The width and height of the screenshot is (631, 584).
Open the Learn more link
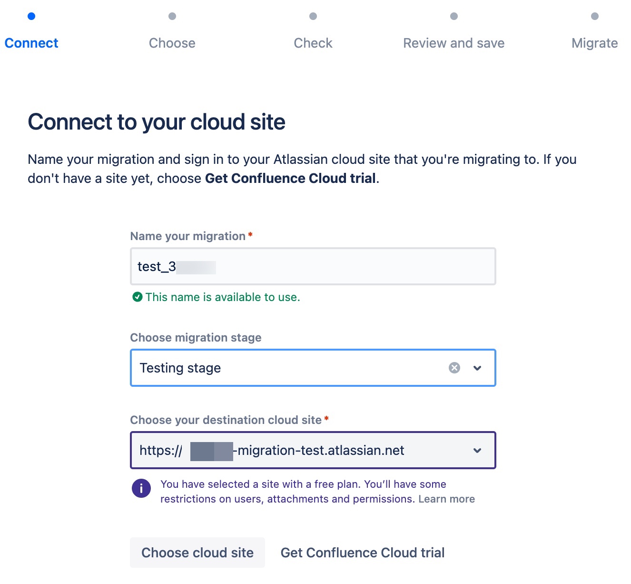click(x=446, y=499)
